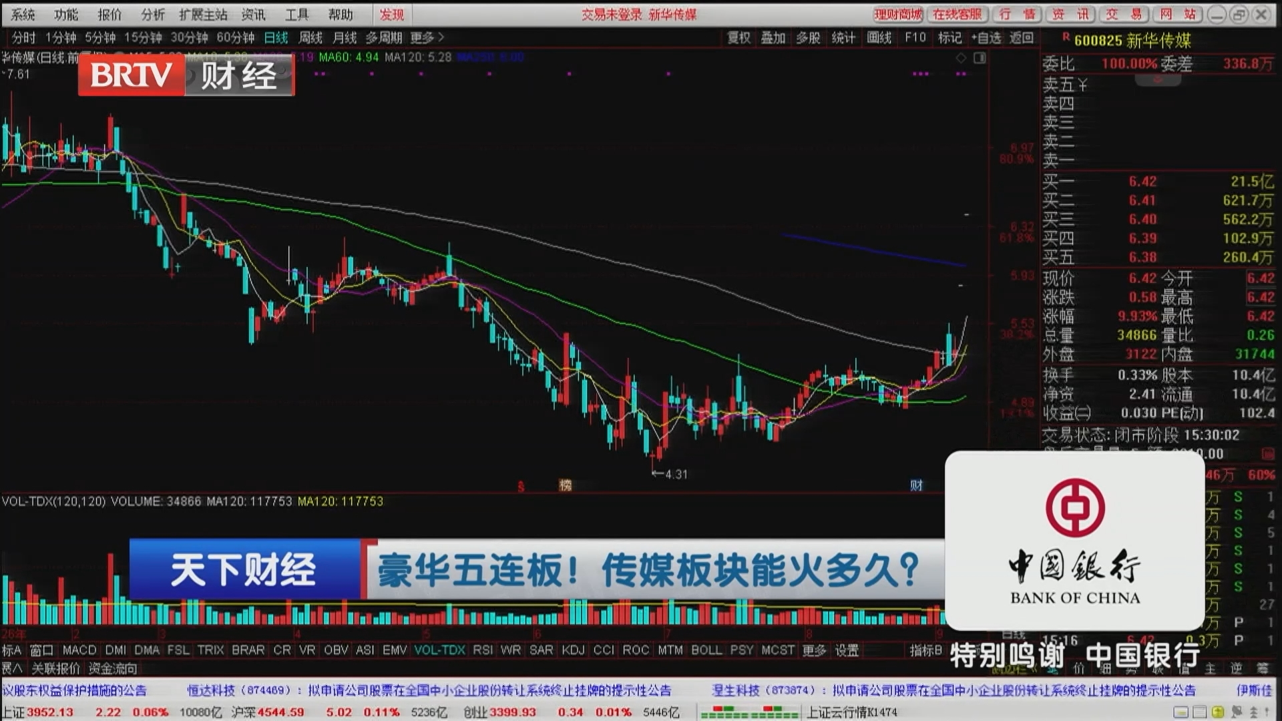Open indicator 设置 settings
Image resolution: width=1282 pixels, height=721 pixels.
point(847,650)
